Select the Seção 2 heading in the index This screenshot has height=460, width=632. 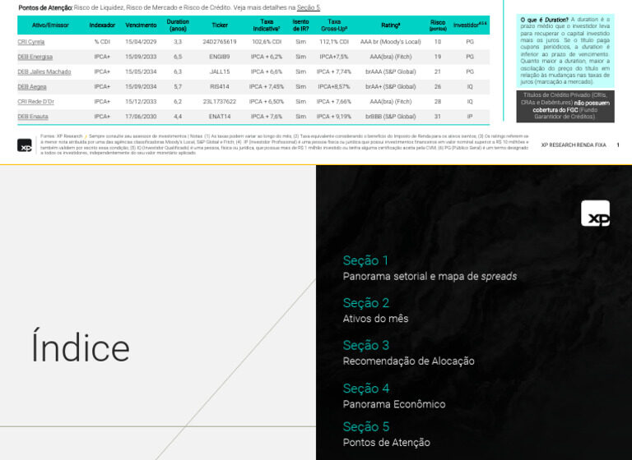(366, 302)
